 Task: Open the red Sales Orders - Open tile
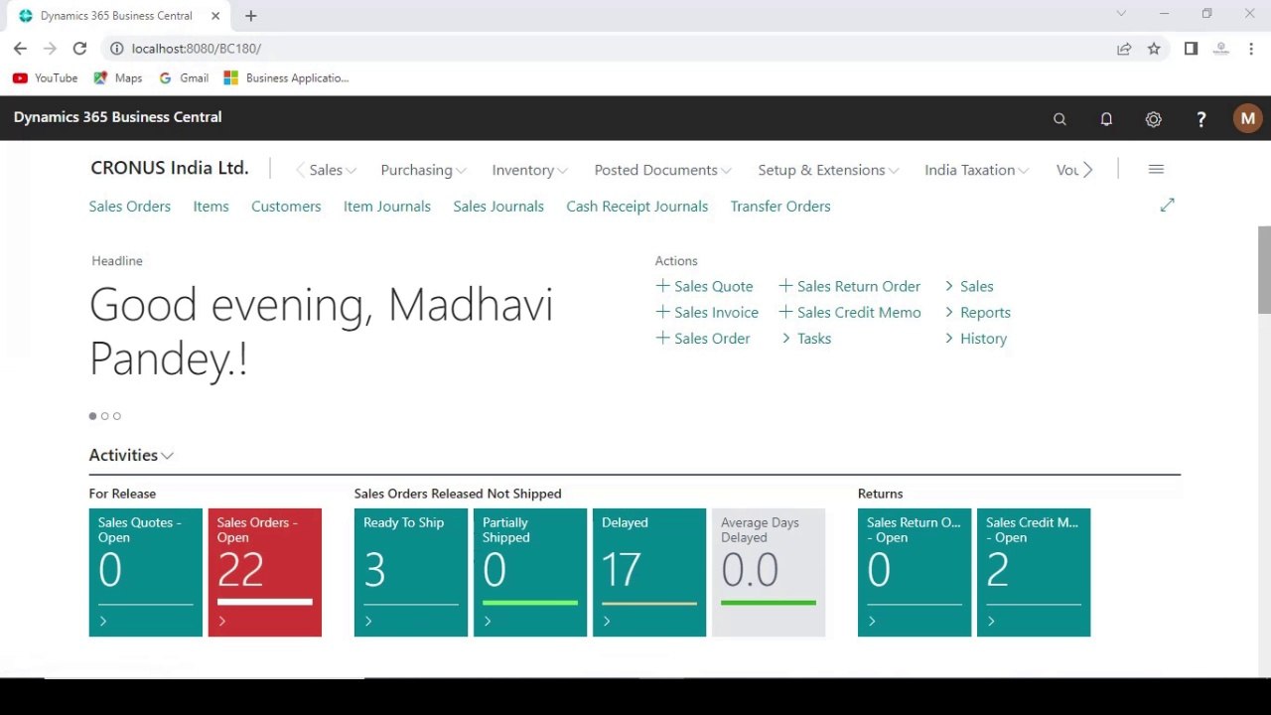(265, 572)
